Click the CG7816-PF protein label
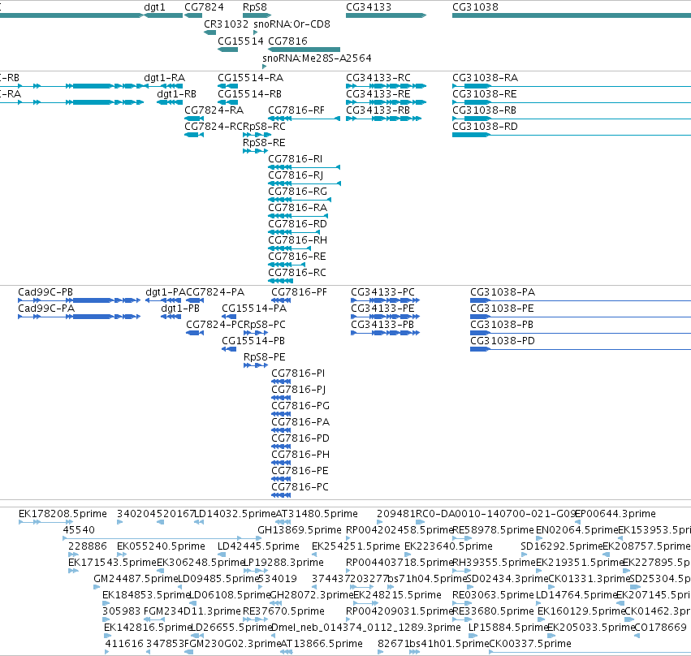 pyautogui.click(x=300, y=292)
